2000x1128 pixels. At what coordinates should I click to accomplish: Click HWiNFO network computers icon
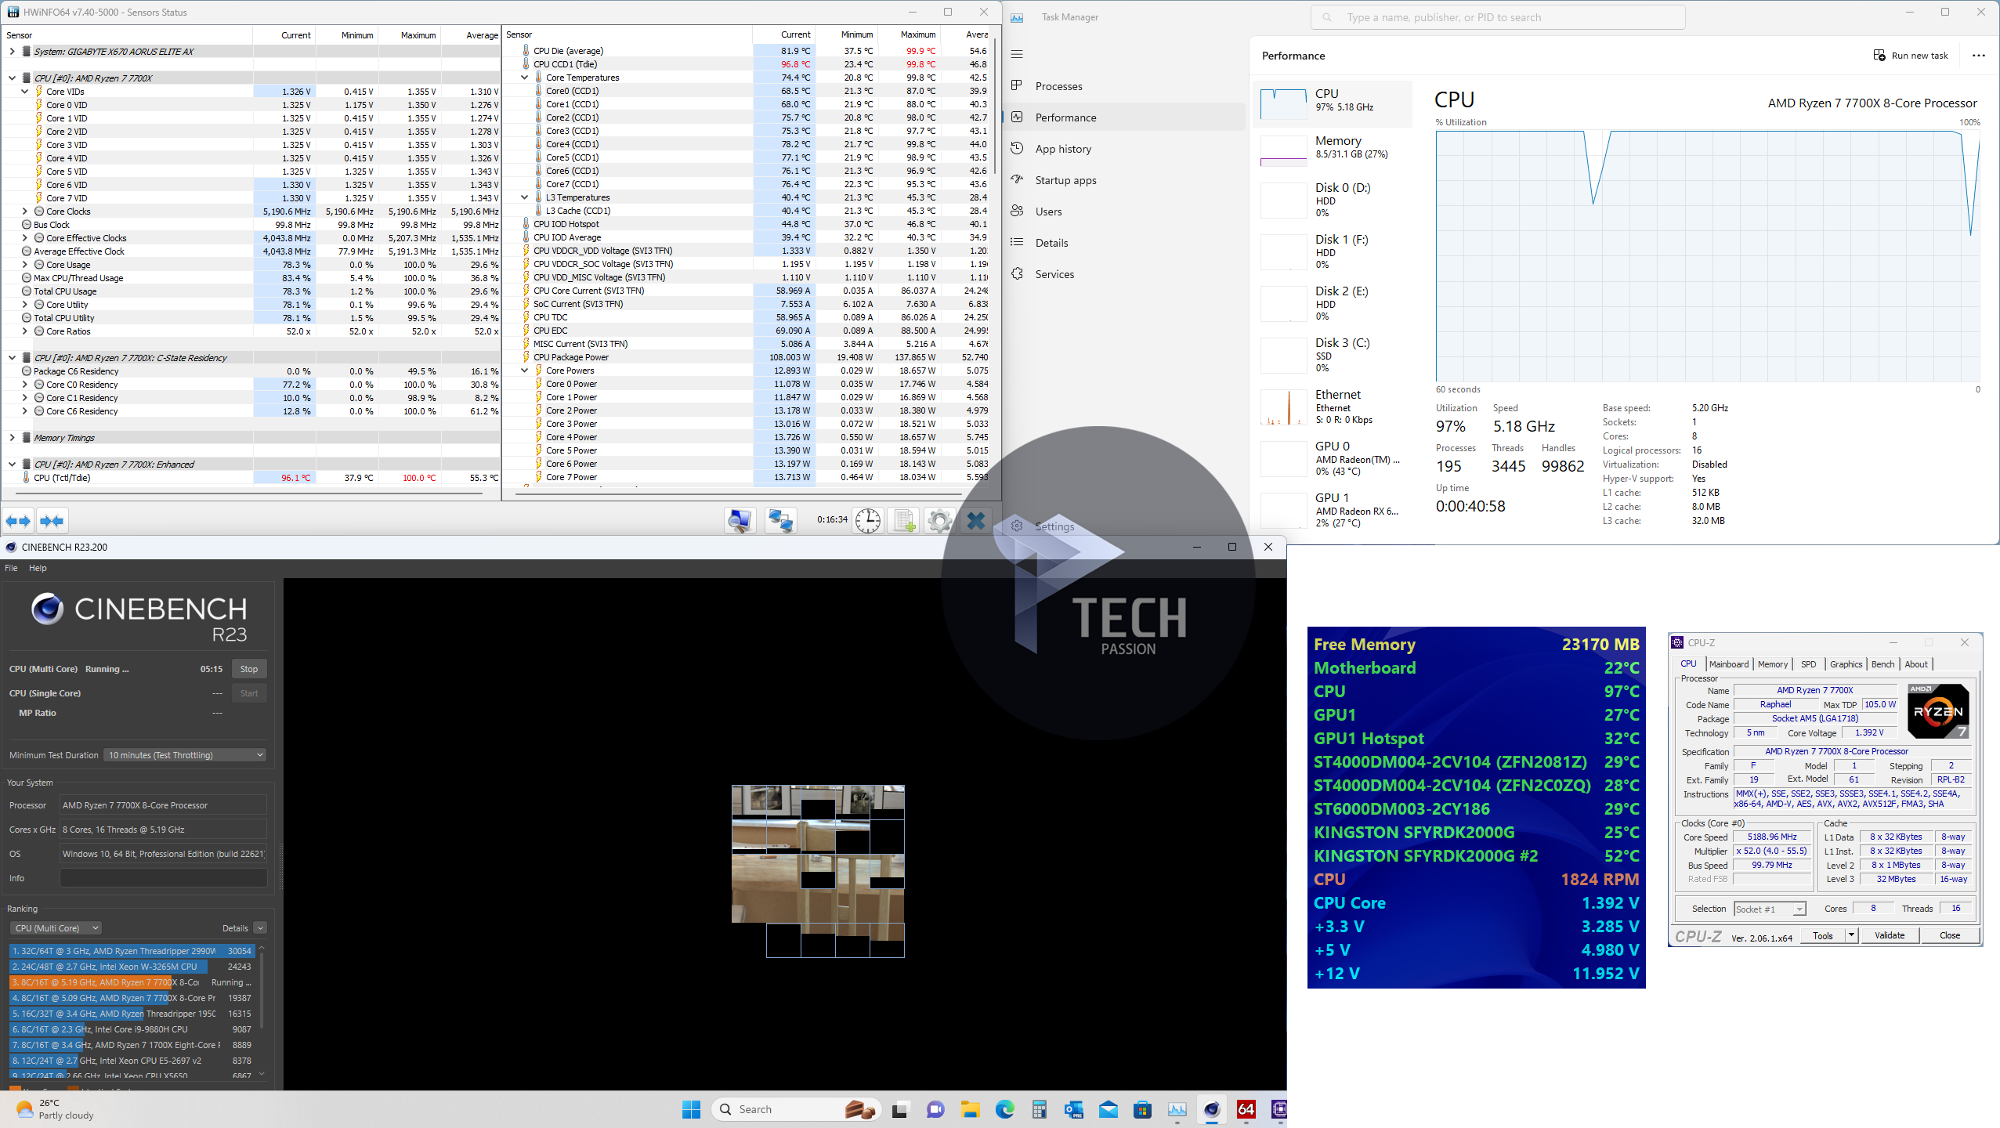coord(780,521)
